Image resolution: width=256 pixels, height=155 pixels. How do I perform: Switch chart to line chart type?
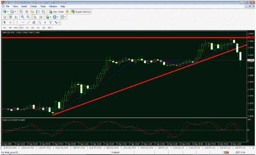pyautogui.click(x=16, y=17)
